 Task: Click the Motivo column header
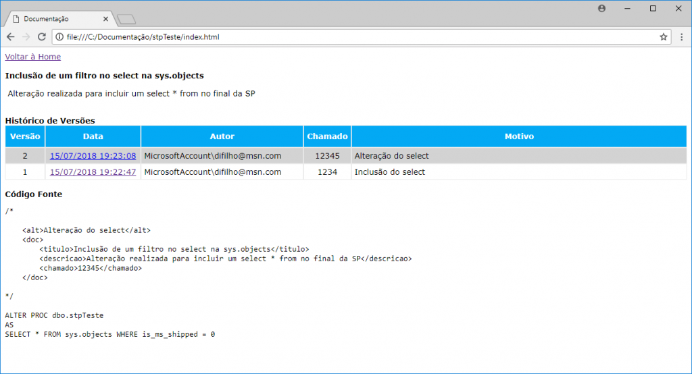point(519,136)
